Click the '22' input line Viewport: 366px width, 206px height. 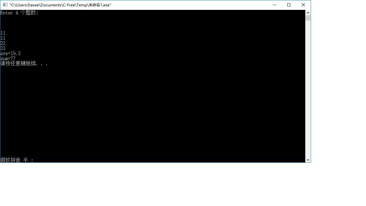pyautogui.click(x=3, y=43)
